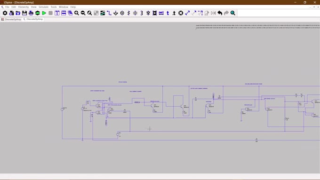320x180 pixels.
Task: Undo the last action
Action: coord(220,13)
